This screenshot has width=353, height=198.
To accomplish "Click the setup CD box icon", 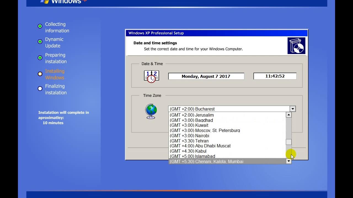I will 296,46.
